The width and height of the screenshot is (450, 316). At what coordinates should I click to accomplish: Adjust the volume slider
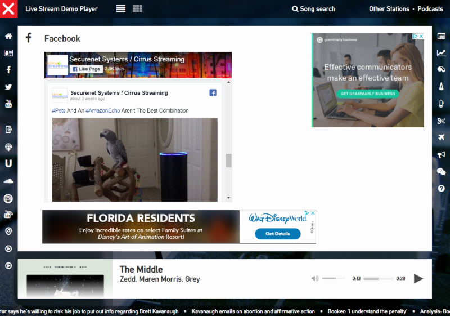click(x=333, y=278)
